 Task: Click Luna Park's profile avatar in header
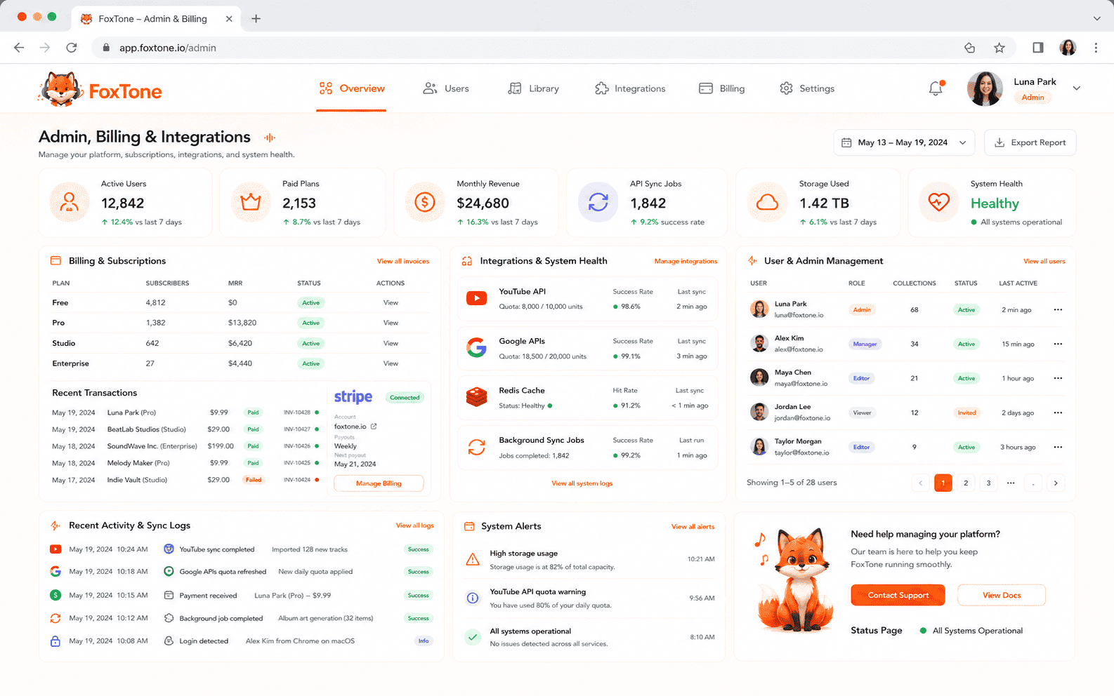[985, 88]
